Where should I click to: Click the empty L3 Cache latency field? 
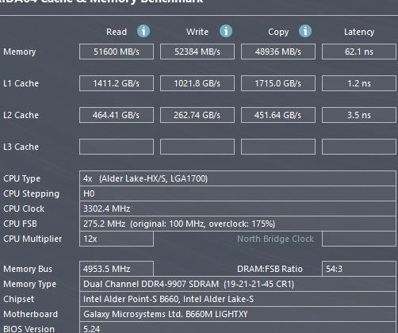359,147
